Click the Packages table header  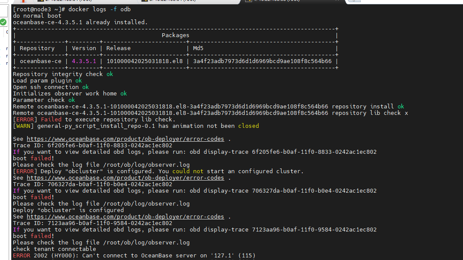(x=175, y=35)
